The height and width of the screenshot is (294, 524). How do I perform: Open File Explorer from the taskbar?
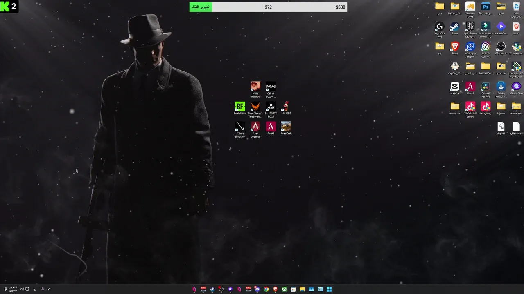tap(302, 289)
